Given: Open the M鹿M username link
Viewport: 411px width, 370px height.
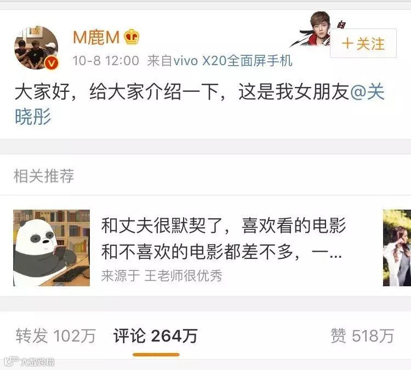Looking at the screenshot, I should coord(96,37).
